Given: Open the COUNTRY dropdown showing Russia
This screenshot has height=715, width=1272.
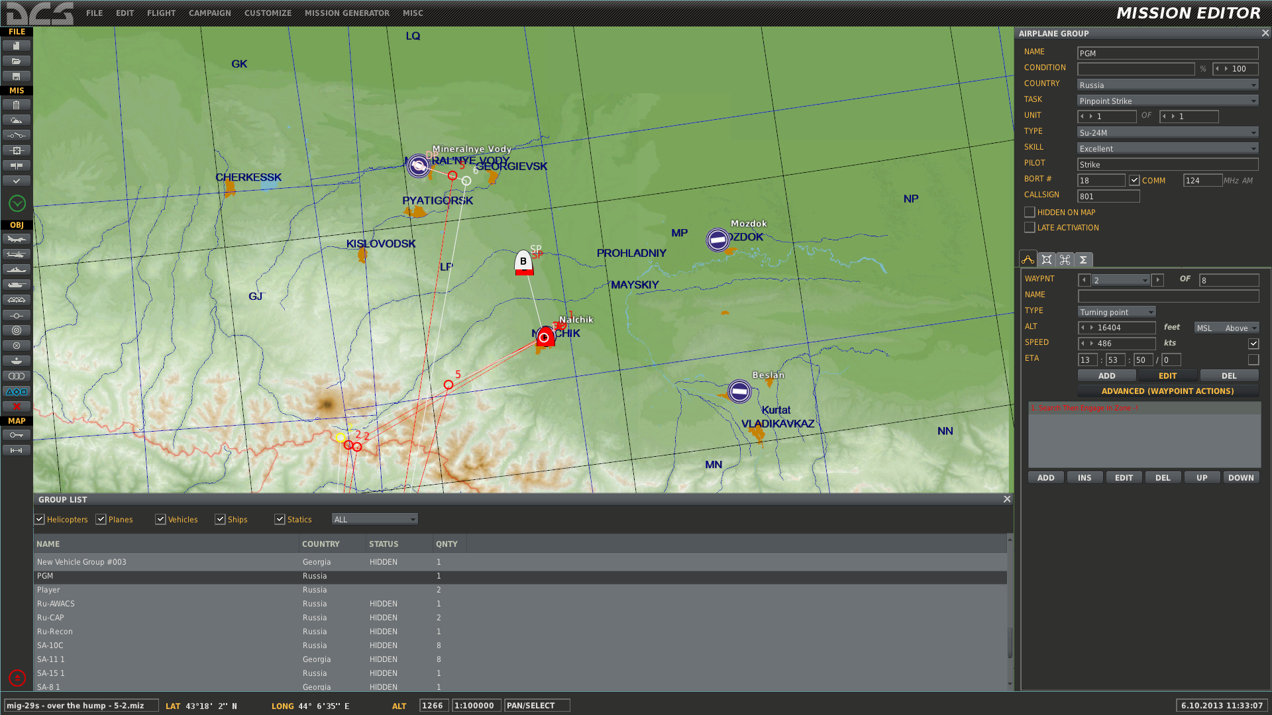Looking at the screenshot, I should (x=1167, y=85).
